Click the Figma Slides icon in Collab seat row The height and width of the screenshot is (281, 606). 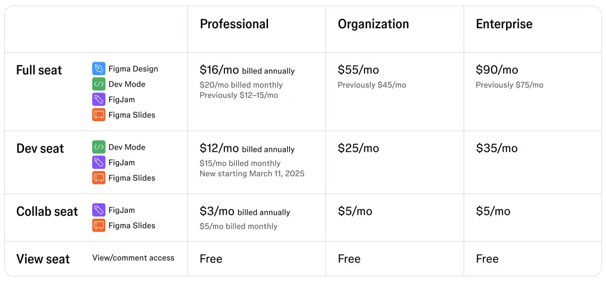(99, 225)
